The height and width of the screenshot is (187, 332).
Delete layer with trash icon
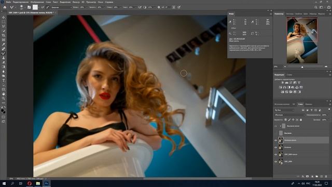coord(326,177)
